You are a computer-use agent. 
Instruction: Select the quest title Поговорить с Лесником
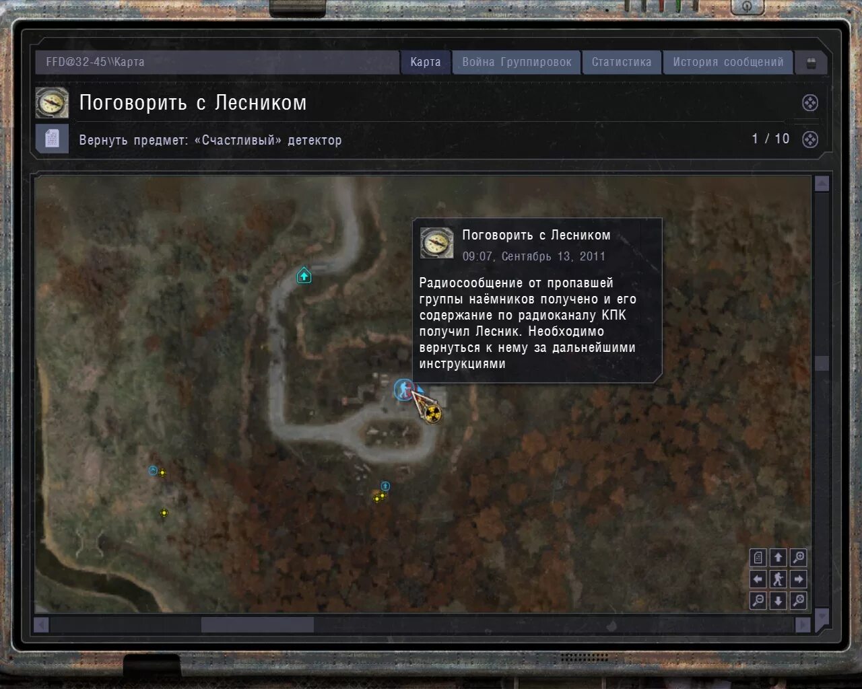pyautogui.click(x=193, y=103)
